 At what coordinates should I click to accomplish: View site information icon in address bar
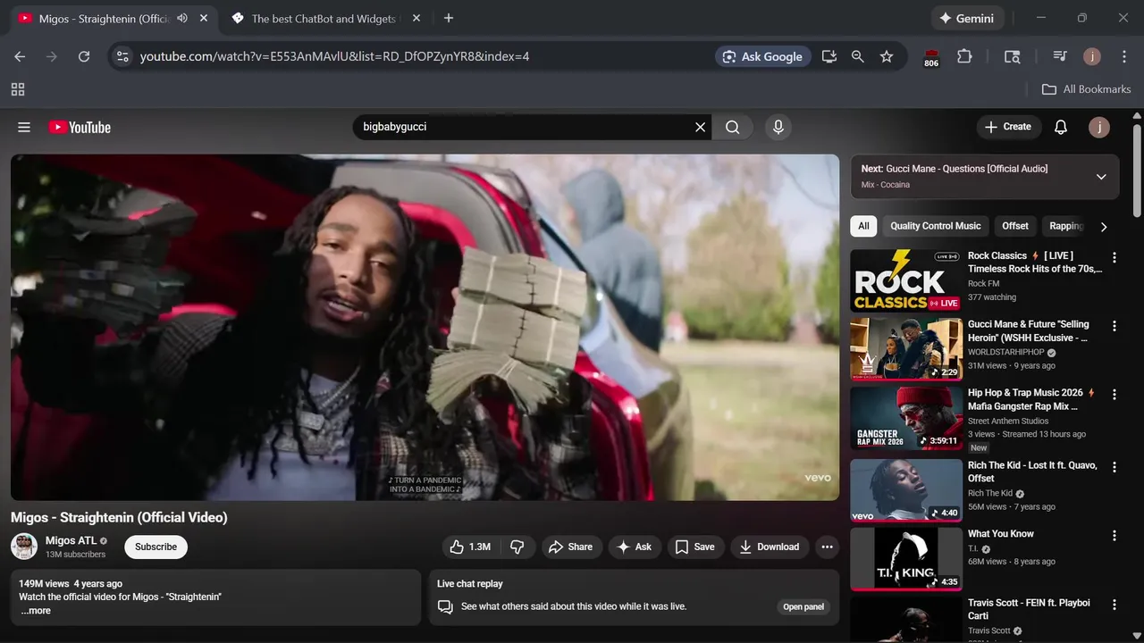point(122,56)
